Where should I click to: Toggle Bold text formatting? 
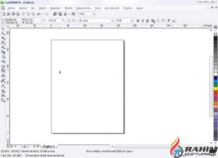[138, 21]
